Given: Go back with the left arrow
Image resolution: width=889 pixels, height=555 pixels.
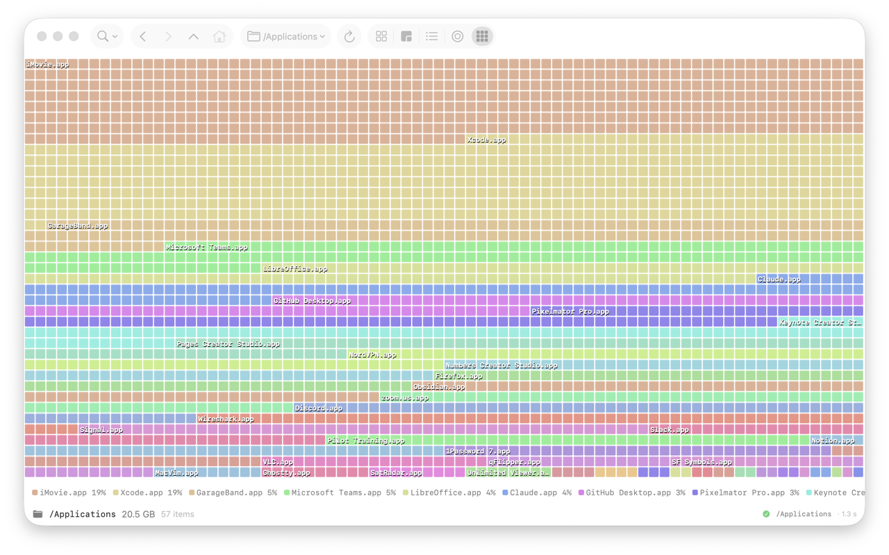Looking at the screenshot, I should tap(143, 36).
